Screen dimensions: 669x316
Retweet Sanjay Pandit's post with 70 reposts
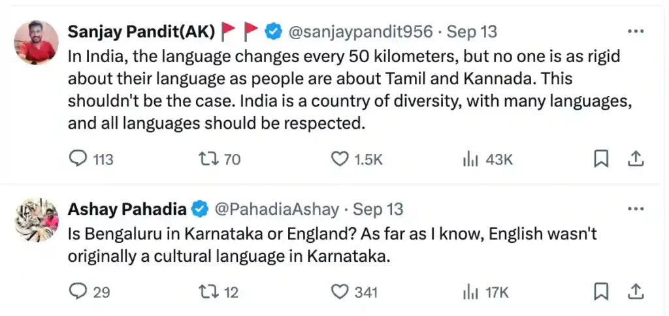[x=209, y=159]
